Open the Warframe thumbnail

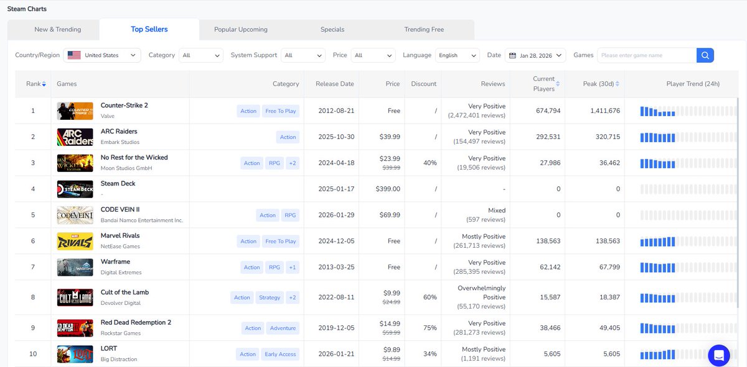tap(75, 268)
